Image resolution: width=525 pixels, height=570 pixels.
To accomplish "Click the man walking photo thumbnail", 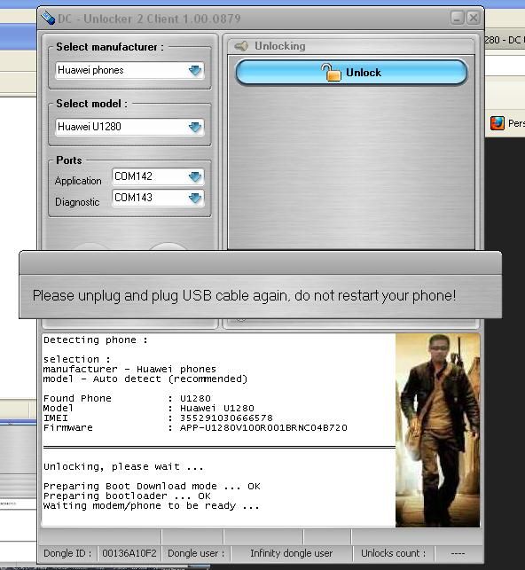I will (437, 430).
